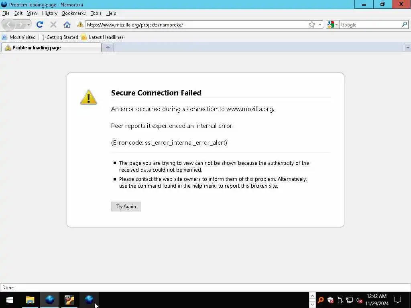Open a new tab with plus
Screen dimensions: 411x308
(108, 48)
